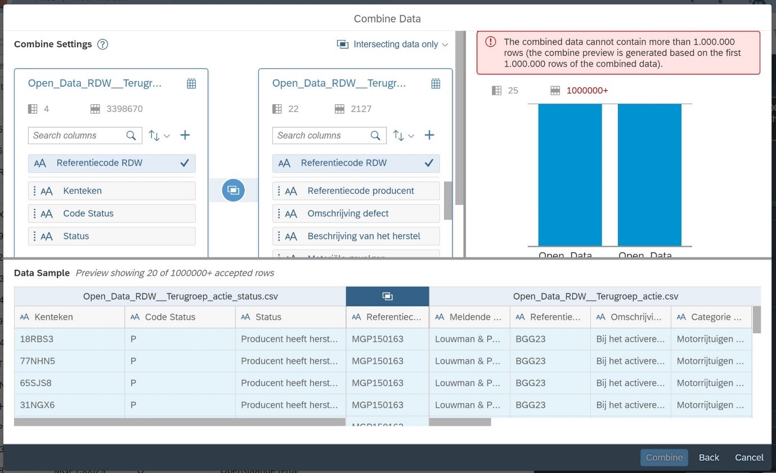
Task: Select cell 18RBS3 in Kenteken column
Action: point(69,339)
